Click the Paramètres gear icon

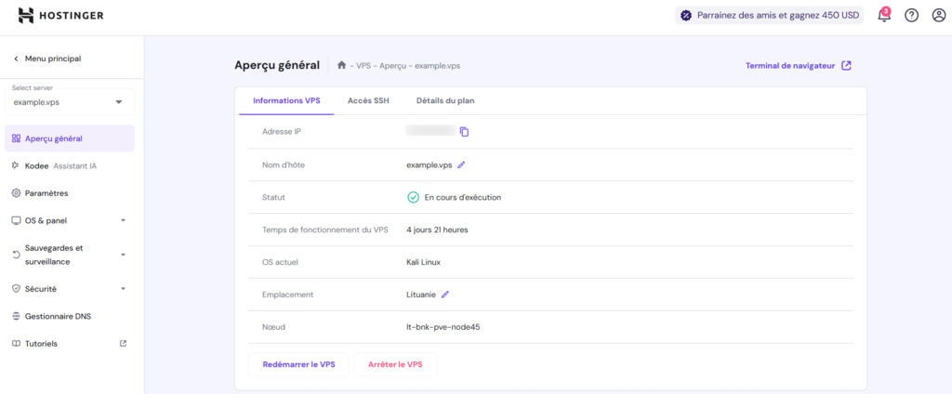click(17, 193)
